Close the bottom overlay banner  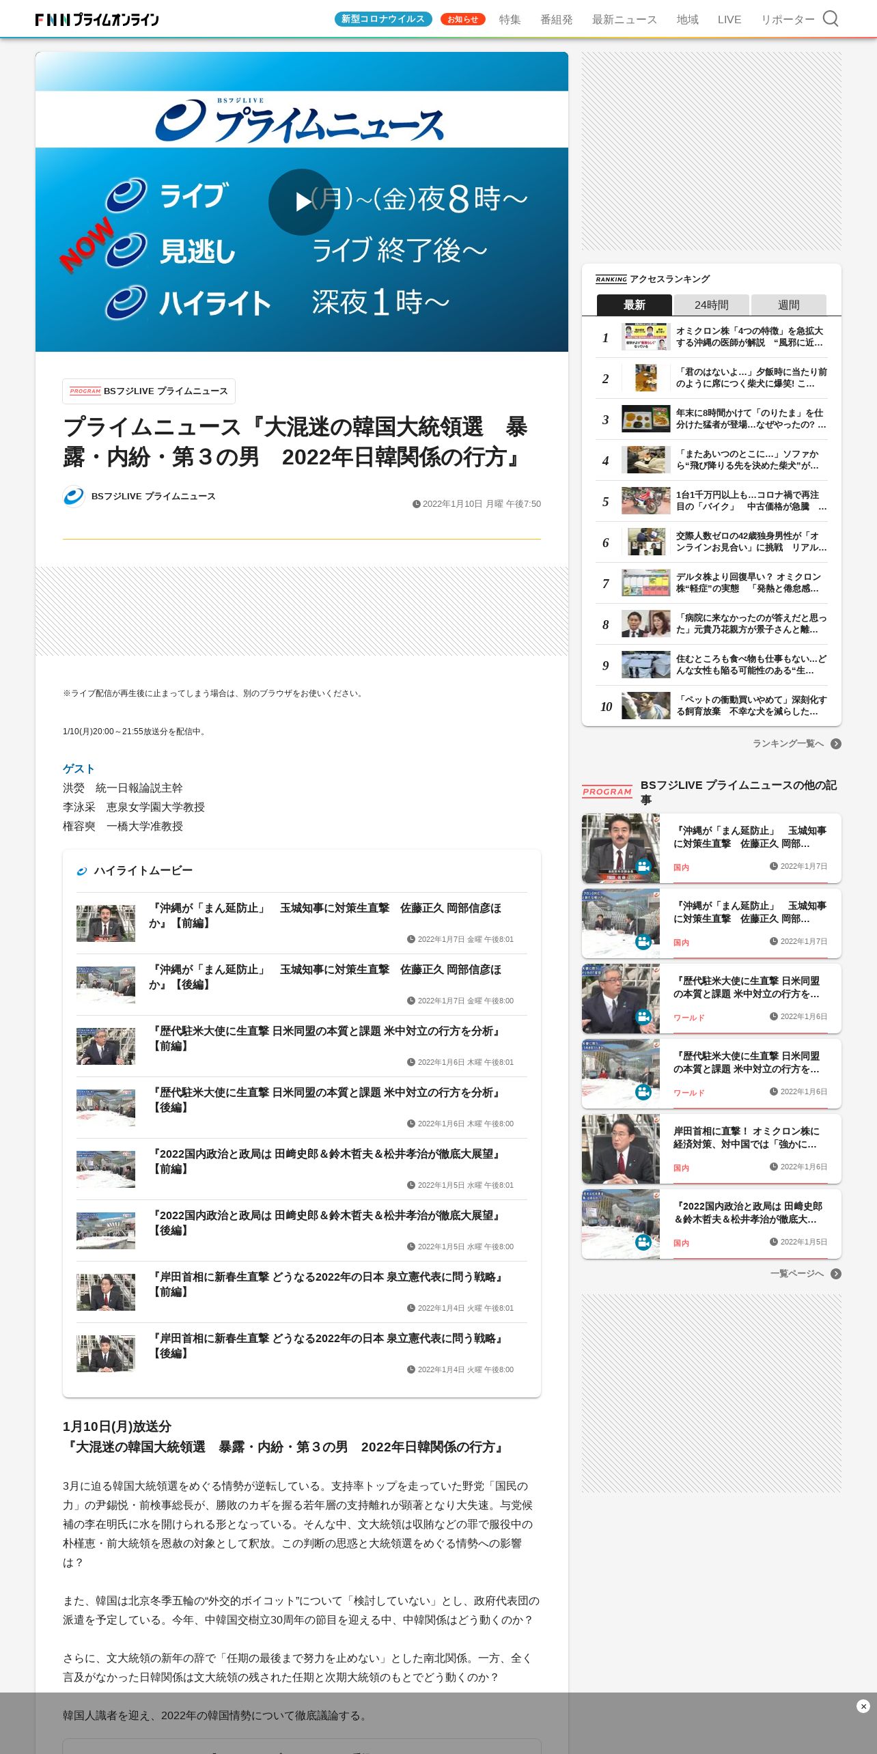click(x=863, y=1706)
